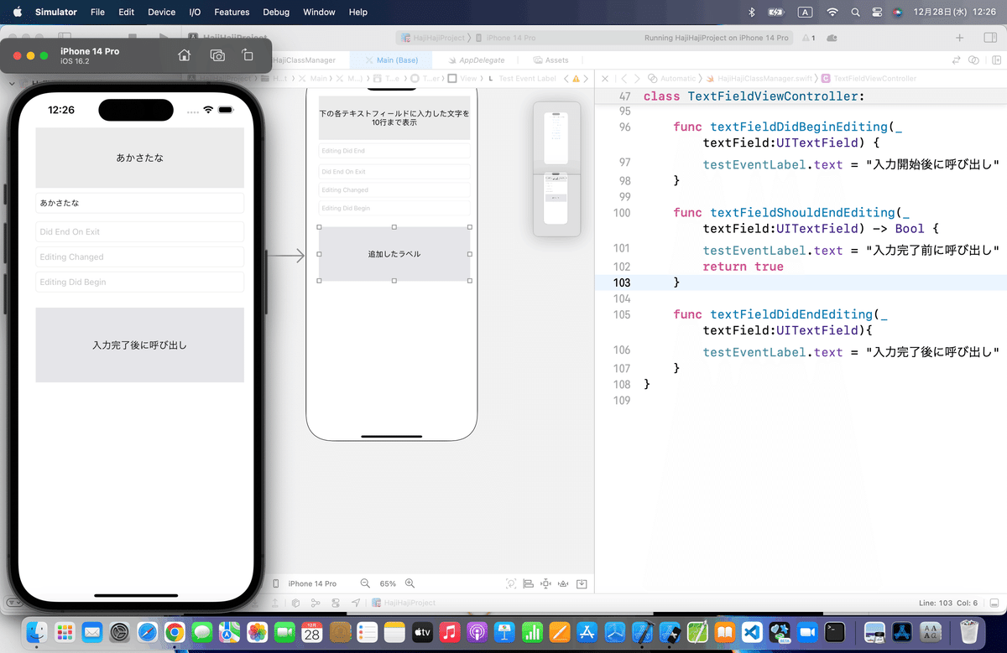This screenshot has width=1007, height=653.
Task: Open Finder from the Dock
Action: click(36, 631)
